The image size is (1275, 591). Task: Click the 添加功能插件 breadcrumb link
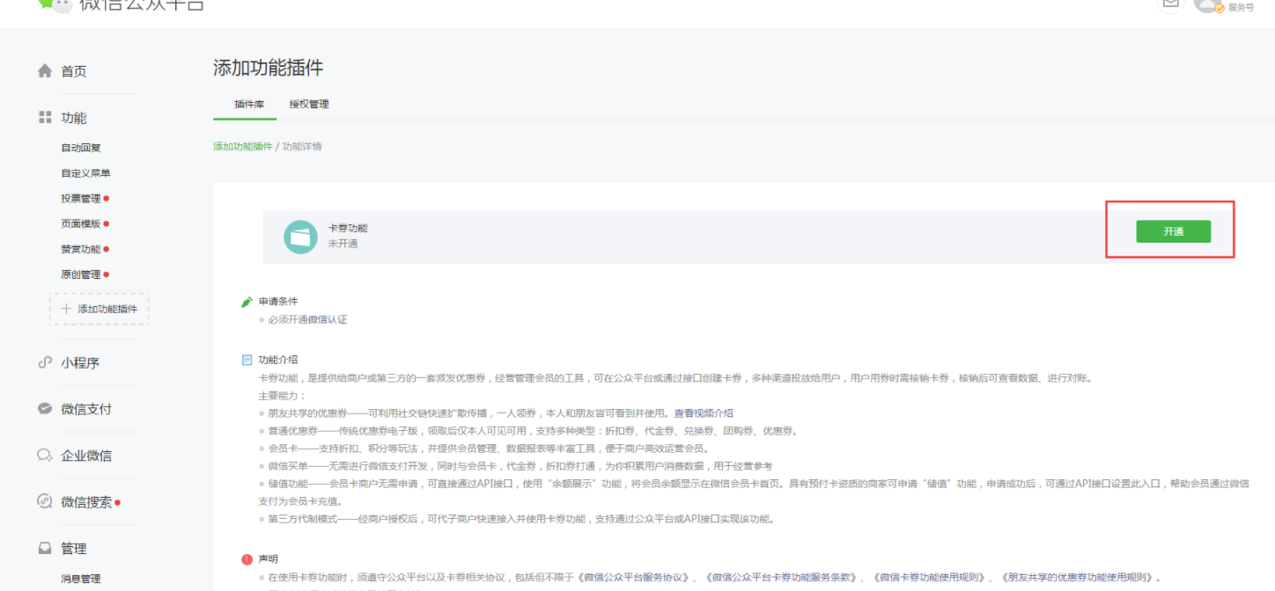pyautogui.click(x=243, y=146)
